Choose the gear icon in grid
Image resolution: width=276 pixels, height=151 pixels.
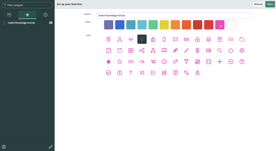(x=242, y=51)
